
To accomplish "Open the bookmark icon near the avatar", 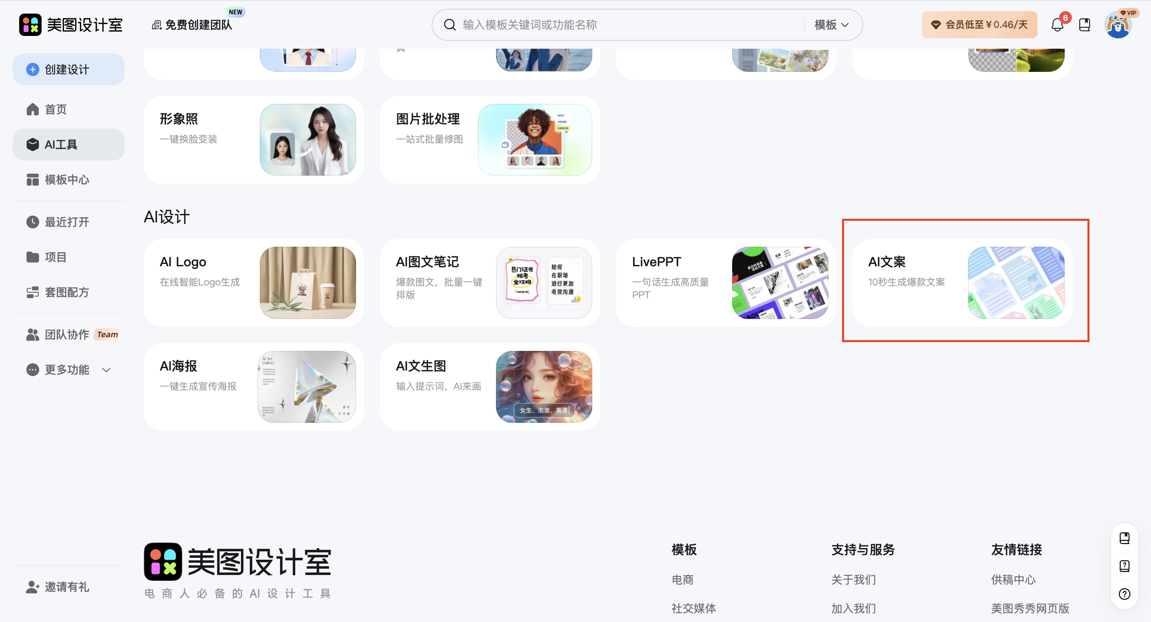I will pos(1085,24).
